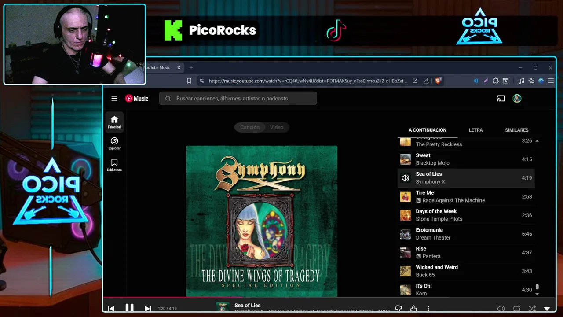Viewport: 563px width, 317px height.
Task: Collapse the player page arrow
Action: (547, 309)
